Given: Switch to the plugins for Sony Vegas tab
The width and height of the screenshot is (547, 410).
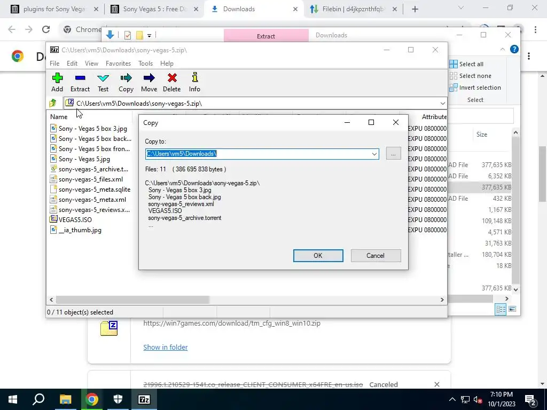Looking at the screenshot, I should (54, 9).
